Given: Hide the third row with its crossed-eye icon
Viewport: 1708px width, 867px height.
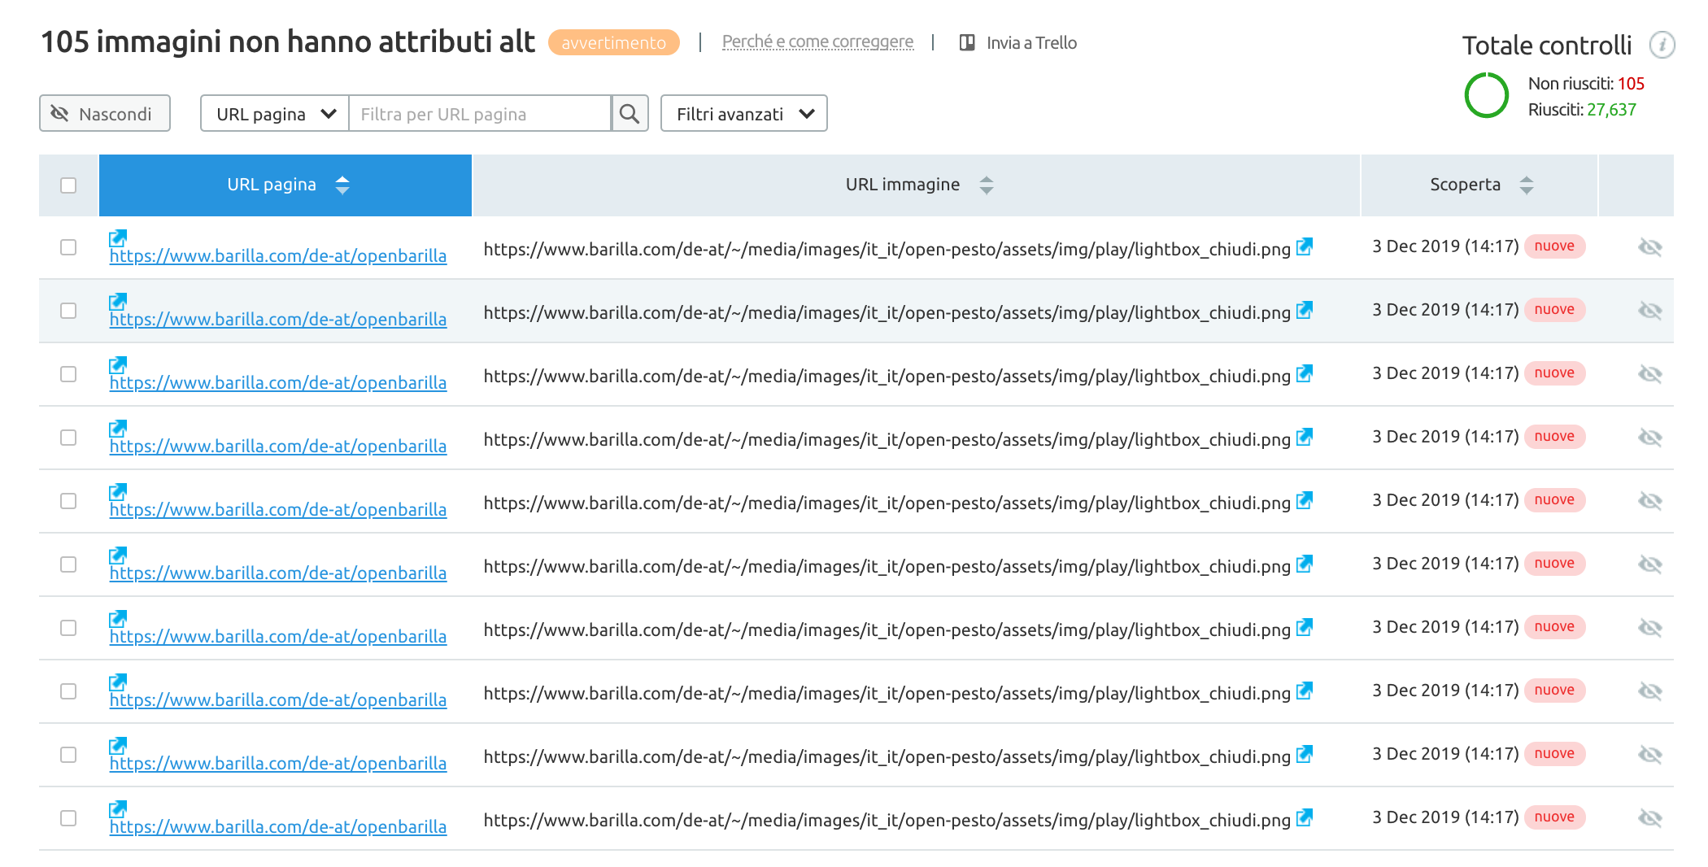Looking at the screenshot, I should coord(1649,373).
